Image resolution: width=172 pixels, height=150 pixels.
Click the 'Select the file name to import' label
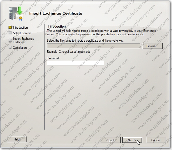click(85, 41)
